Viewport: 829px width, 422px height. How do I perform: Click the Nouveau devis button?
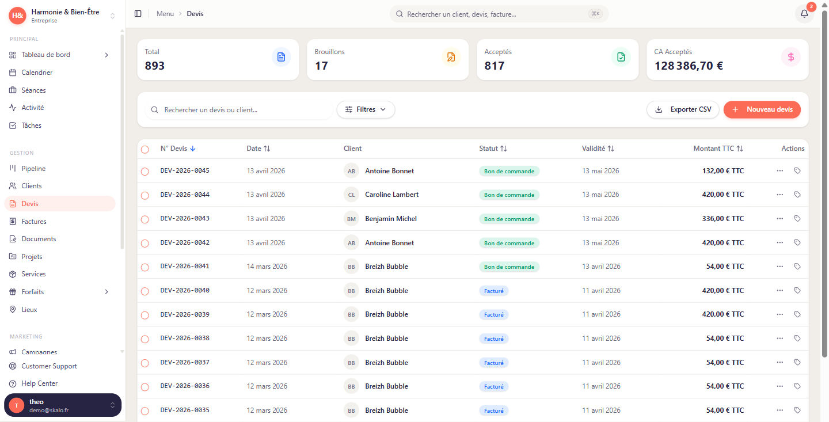click(762, 109)
